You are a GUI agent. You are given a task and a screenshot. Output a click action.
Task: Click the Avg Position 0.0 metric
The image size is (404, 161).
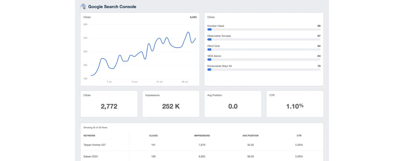pos(233,104)
